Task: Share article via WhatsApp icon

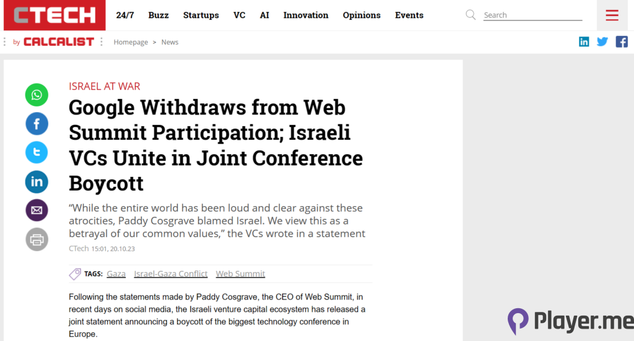Action: pyautogui.click(x=37, y=95)
